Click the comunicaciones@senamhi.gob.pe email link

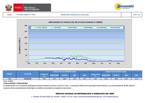coord(90,97)
